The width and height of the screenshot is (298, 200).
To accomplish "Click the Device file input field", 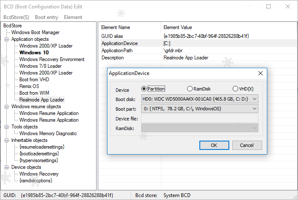I will coord(199,118).
